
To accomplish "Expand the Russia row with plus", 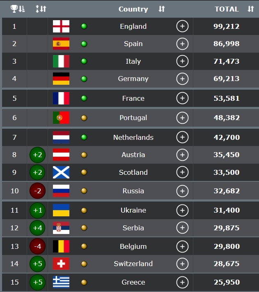I will click(182, 191).
